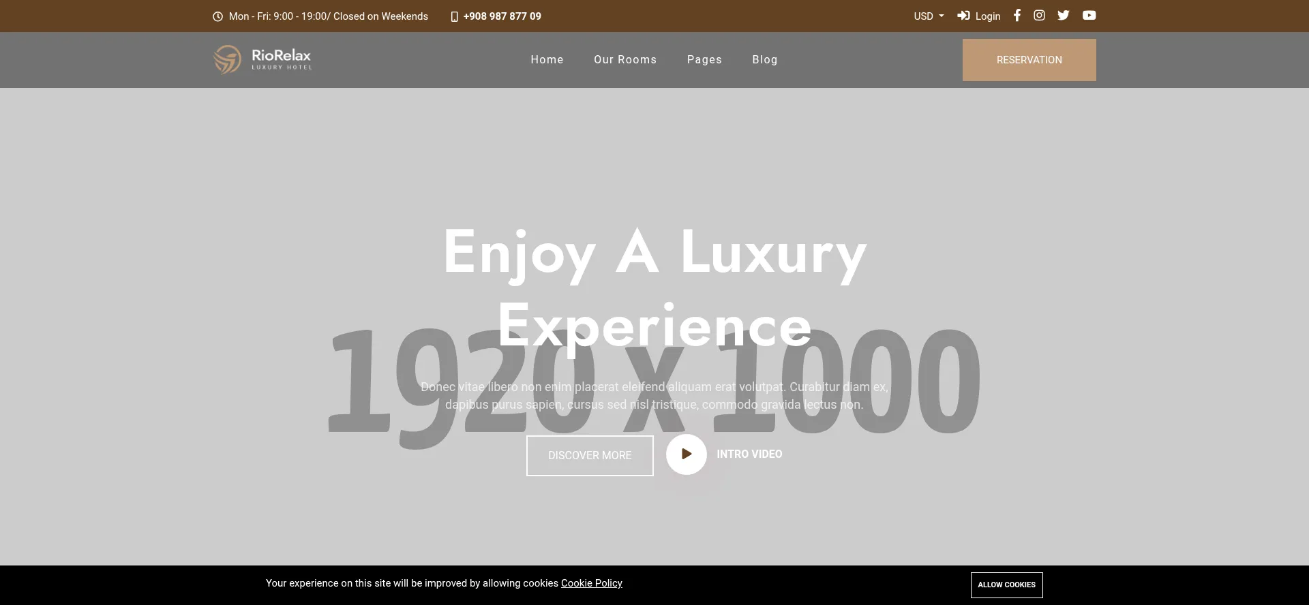Click the Login link
Screen dimensions: 1309x605
pyautogui.click(x=979, y=16)
